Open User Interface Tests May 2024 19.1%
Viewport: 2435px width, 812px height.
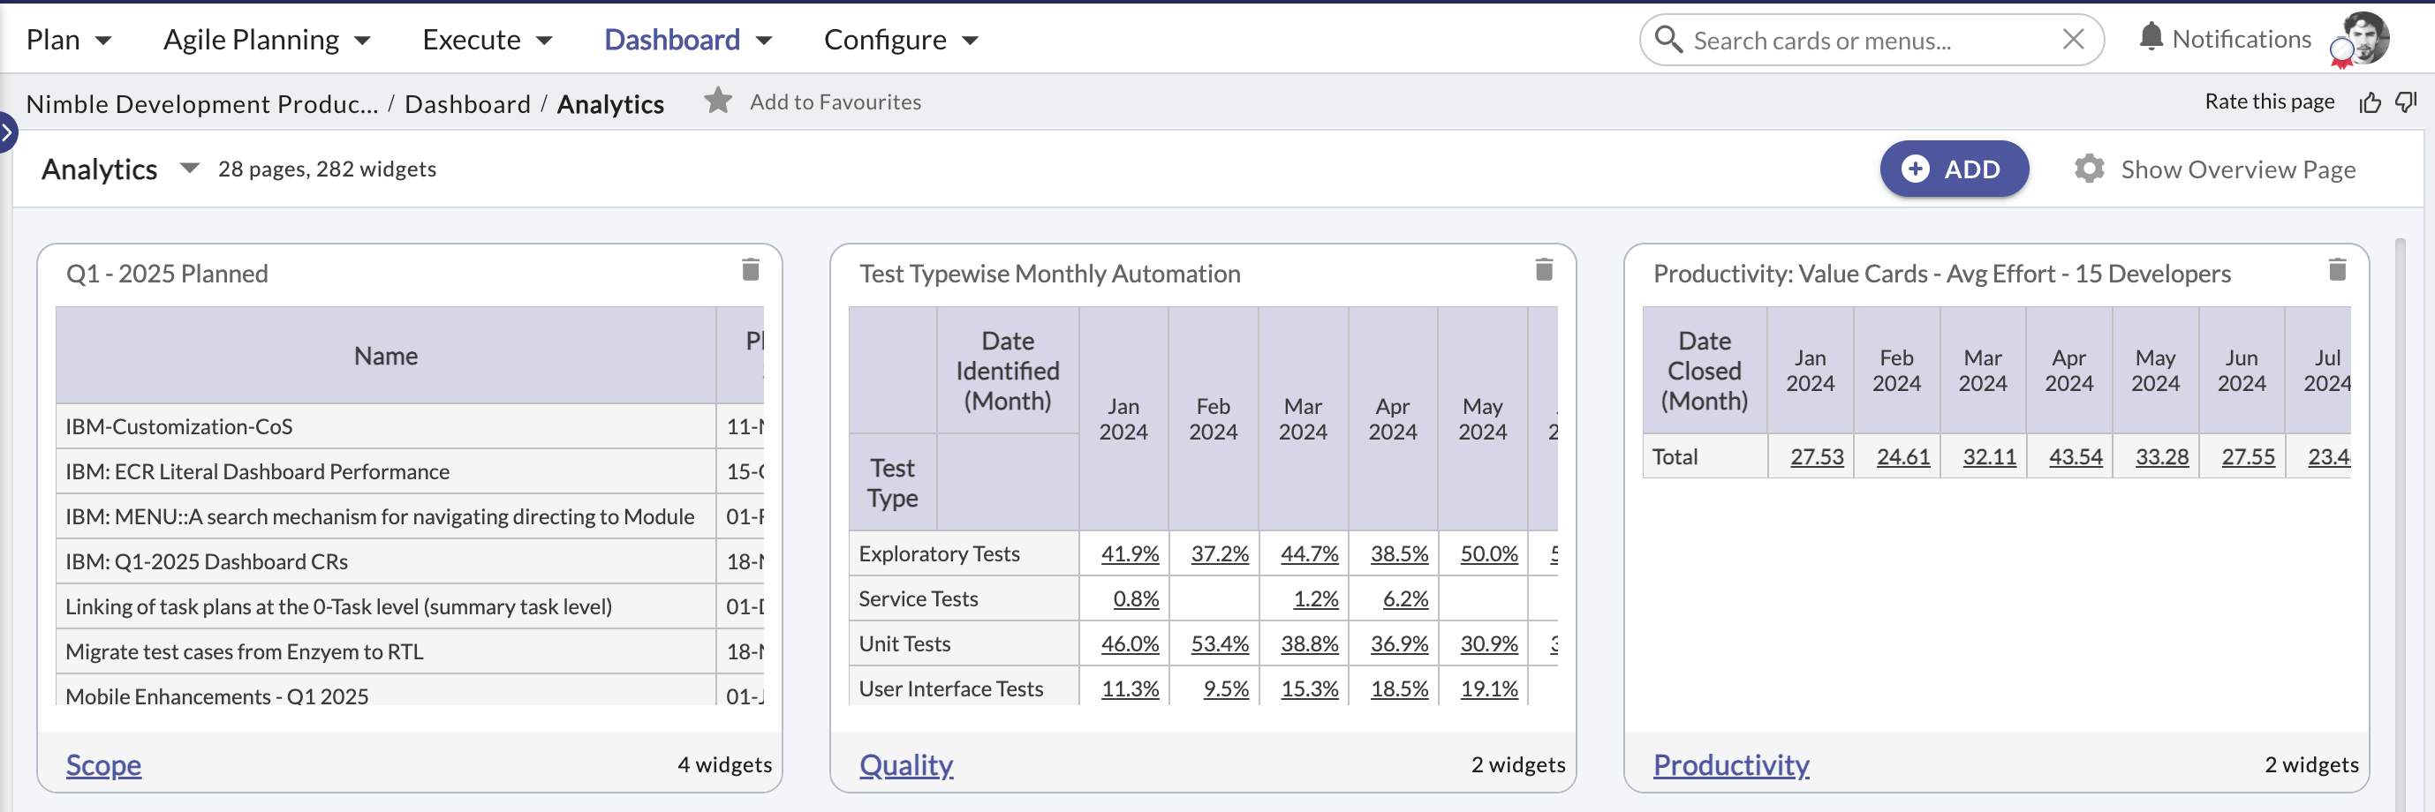1488,689
